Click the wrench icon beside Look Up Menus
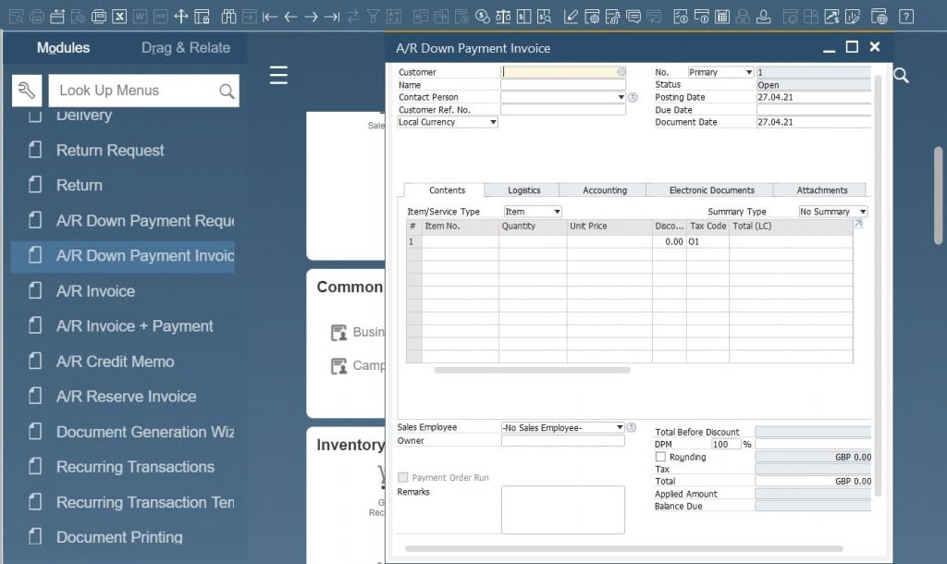Screen dimensions: 947x564 pyautogui.click(x=27, y=90)
